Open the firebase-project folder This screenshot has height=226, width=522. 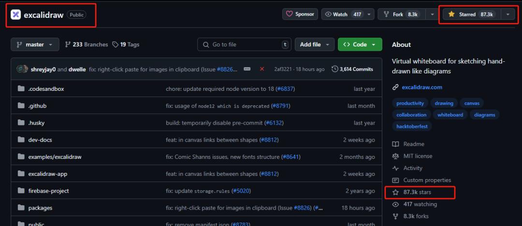click(49, 191)
